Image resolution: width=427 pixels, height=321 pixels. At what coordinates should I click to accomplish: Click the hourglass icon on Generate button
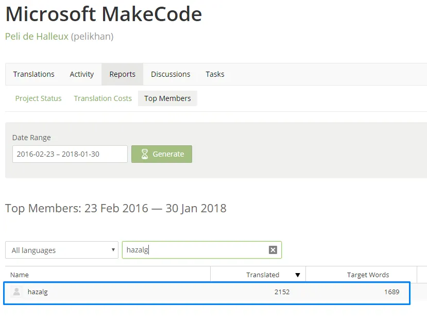[x=145, y=154]
